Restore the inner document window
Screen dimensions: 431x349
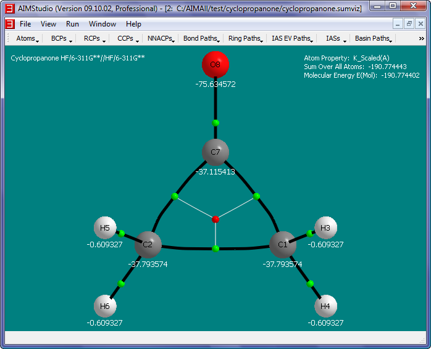(409, 24)
